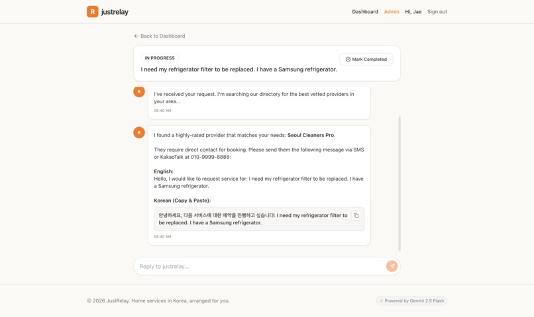Click the 2026 JustRelay copyright text

click(x=158, y=300)
